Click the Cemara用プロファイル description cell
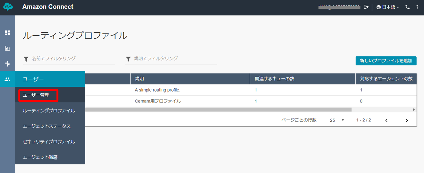The width and height of the screenshot is (424, 173). 158,101
